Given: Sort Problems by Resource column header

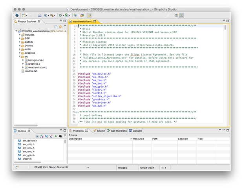Looking at the screenshot, I should pyautogui.click(x=142, y=139).
